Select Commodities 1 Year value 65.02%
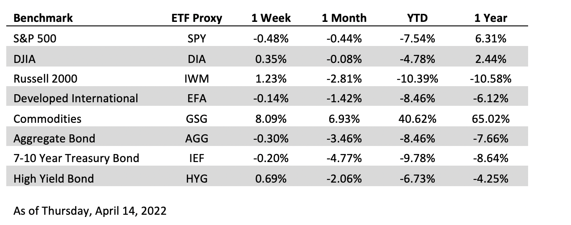The width and height of the screenshot is (571, 225). [491, 119]
